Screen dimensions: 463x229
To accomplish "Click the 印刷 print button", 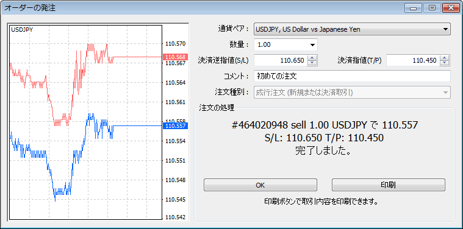I will coord(389,185).
